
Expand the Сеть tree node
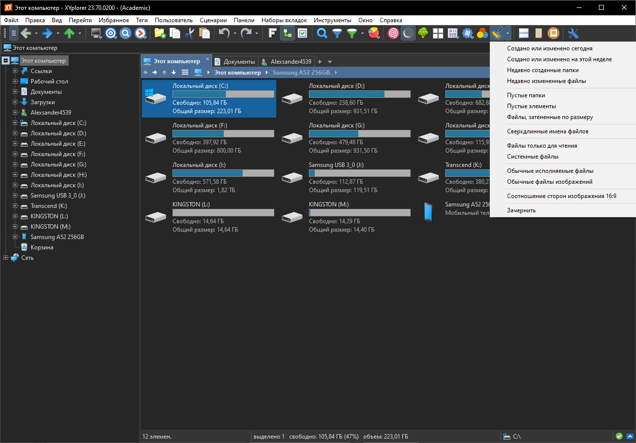tap(6, 258)
